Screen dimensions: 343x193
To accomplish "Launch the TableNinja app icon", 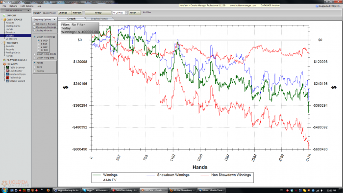I will pos(7,77).
